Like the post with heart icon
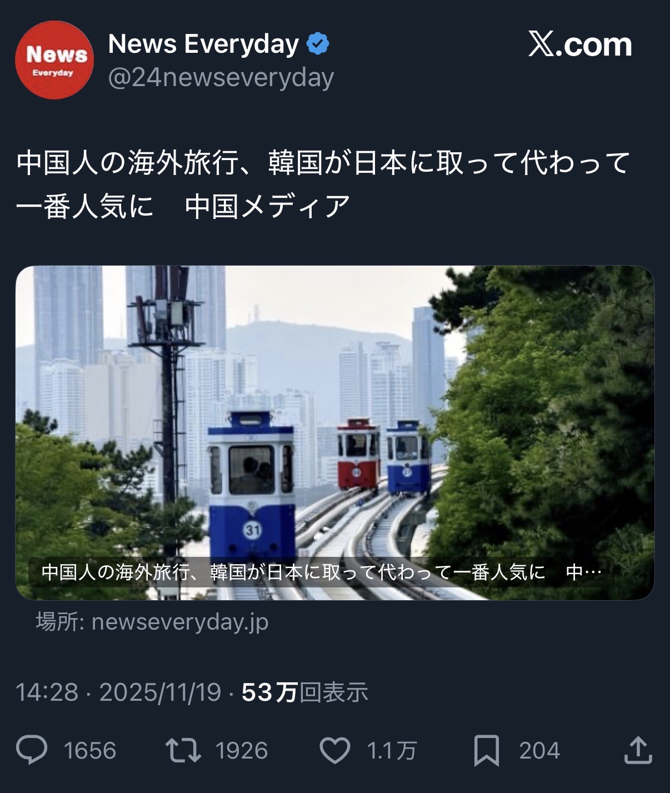The image size is (670, 793). click(335, 750)
